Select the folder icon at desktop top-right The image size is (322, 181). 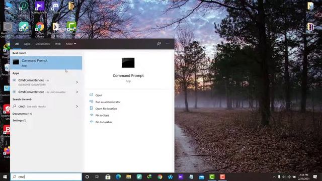click(310, 8)
